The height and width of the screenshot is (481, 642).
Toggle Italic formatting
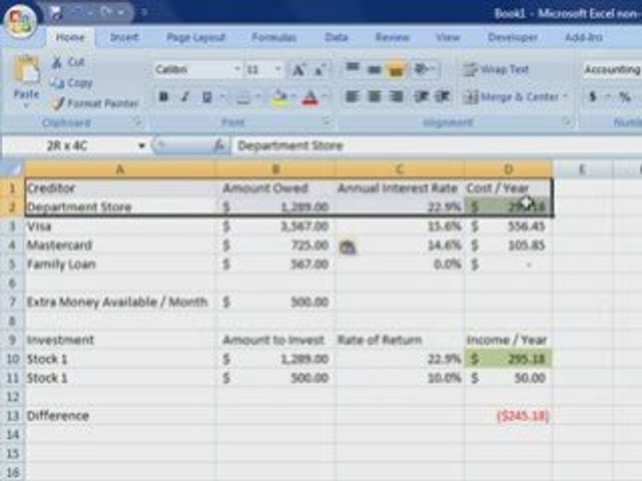[x=185, y=97]
